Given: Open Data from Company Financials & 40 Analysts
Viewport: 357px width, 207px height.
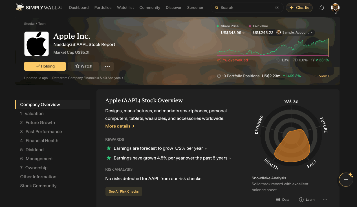Looking at the screenshot, I should pyautogui.click(x=88, y=78).
